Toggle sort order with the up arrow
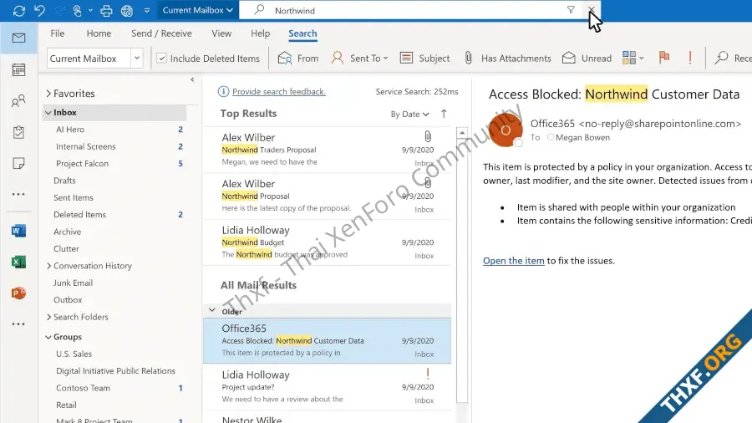The height and width of the screenshot is (423, 752). tap(444, 114)
